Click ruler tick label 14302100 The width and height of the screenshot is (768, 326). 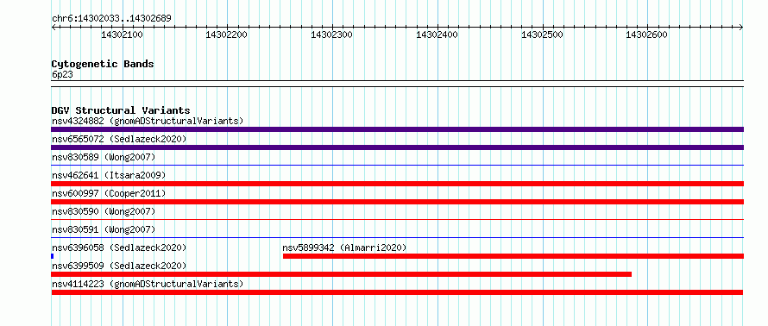pyautogui.click(x=122, y=34)
